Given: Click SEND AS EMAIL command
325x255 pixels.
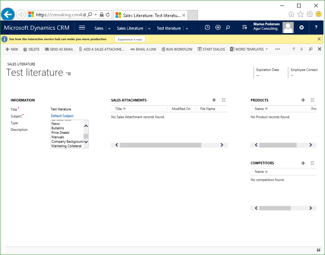Looking at the screenshot, I should [59, 49].
